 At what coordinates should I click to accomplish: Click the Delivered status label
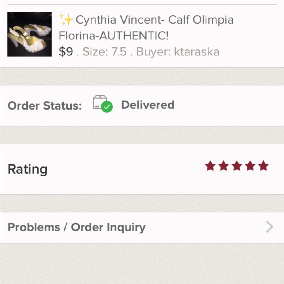148,105
